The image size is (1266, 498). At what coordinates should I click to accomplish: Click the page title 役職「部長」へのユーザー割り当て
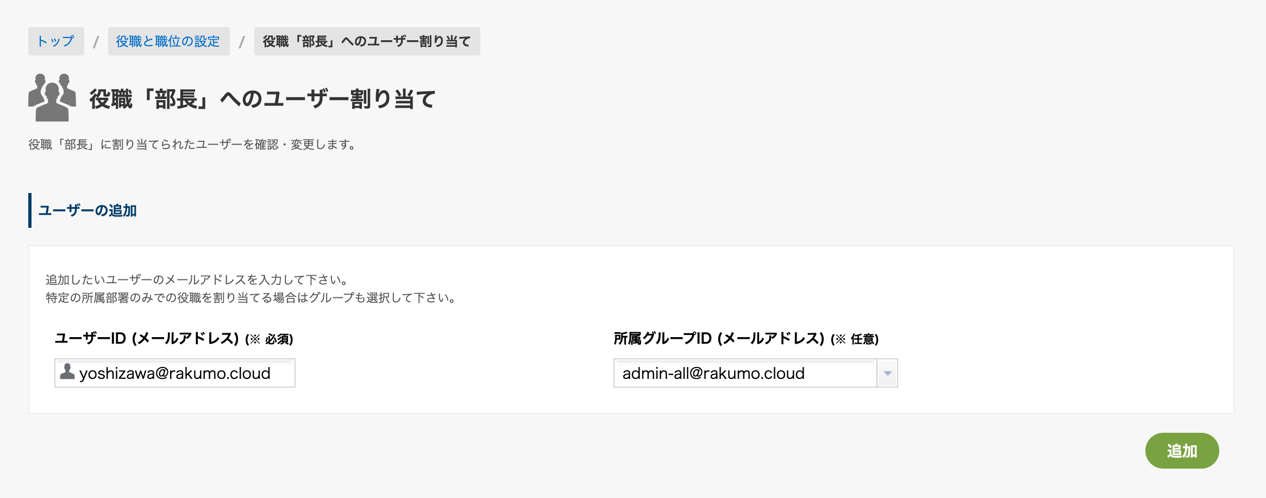point(263,99)
